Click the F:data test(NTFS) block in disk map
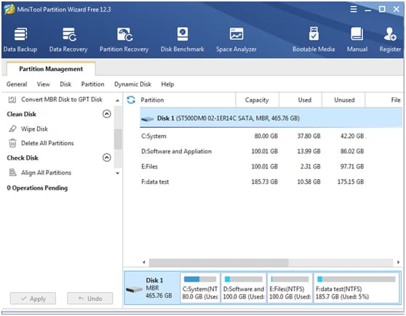The height and width of the screenshot is (316, 406). tap(356, 288)
